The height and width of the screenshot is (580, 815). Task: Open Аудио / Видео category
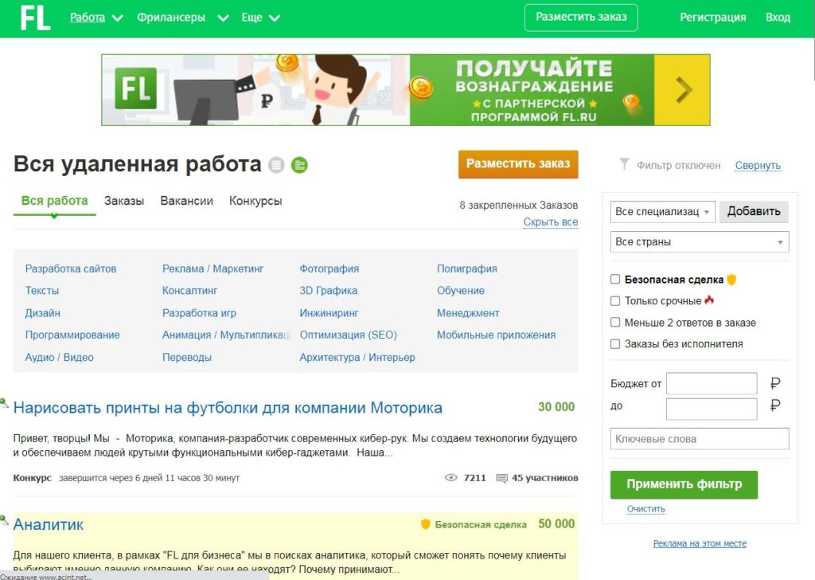point(59,358)
